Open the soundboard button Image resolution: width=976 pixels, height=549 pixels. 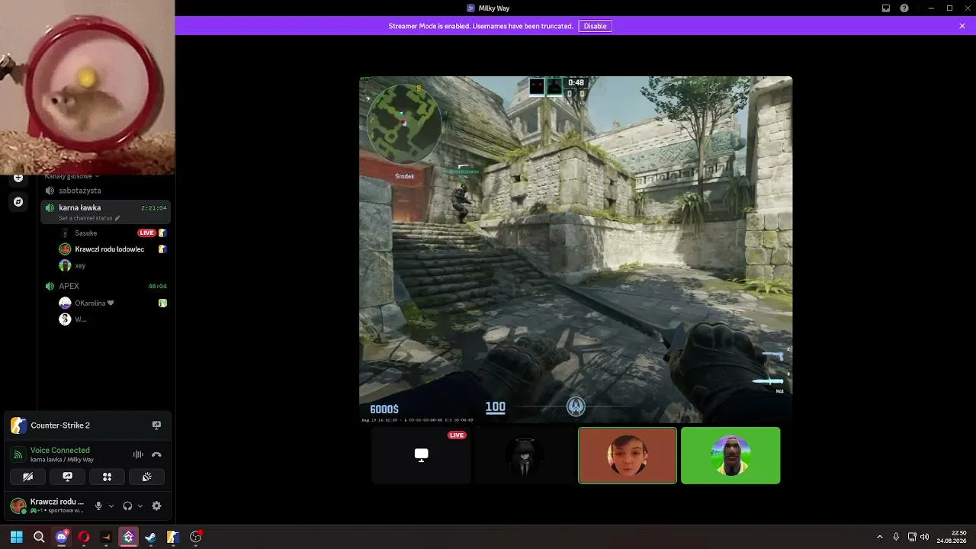(146, 477)
